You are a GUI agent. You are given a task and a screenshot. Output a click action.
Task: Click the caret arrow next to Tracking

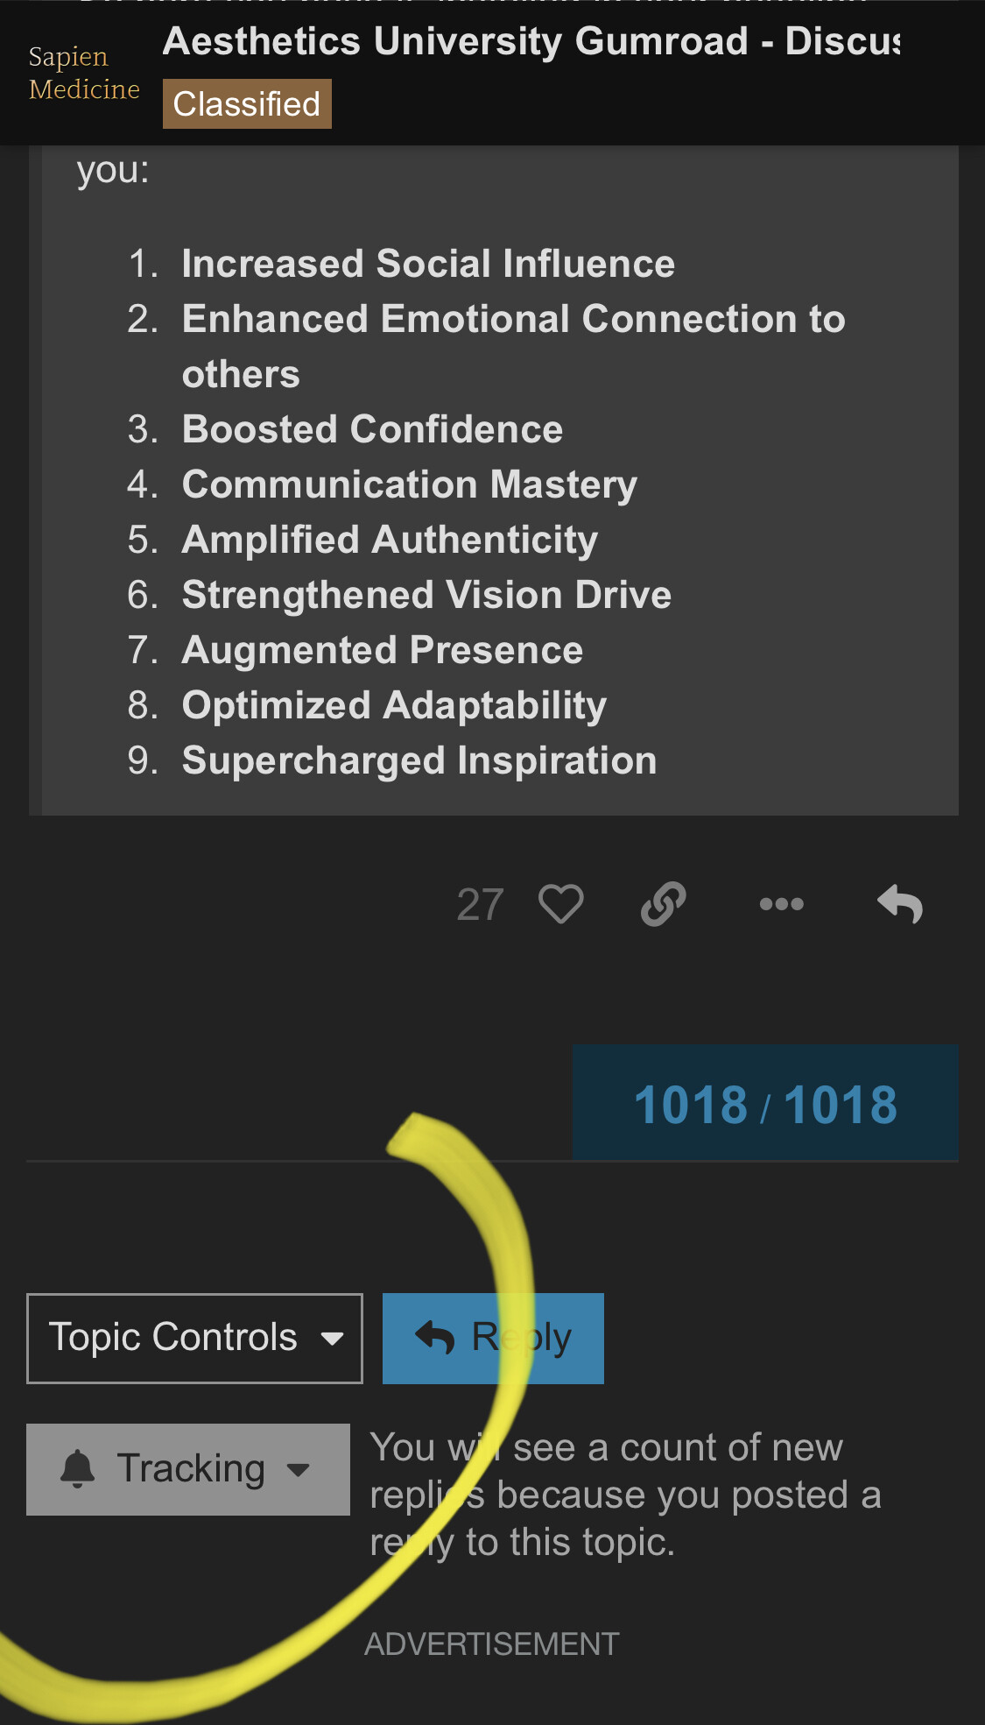pyautogui.click(x=299, y=1469)
